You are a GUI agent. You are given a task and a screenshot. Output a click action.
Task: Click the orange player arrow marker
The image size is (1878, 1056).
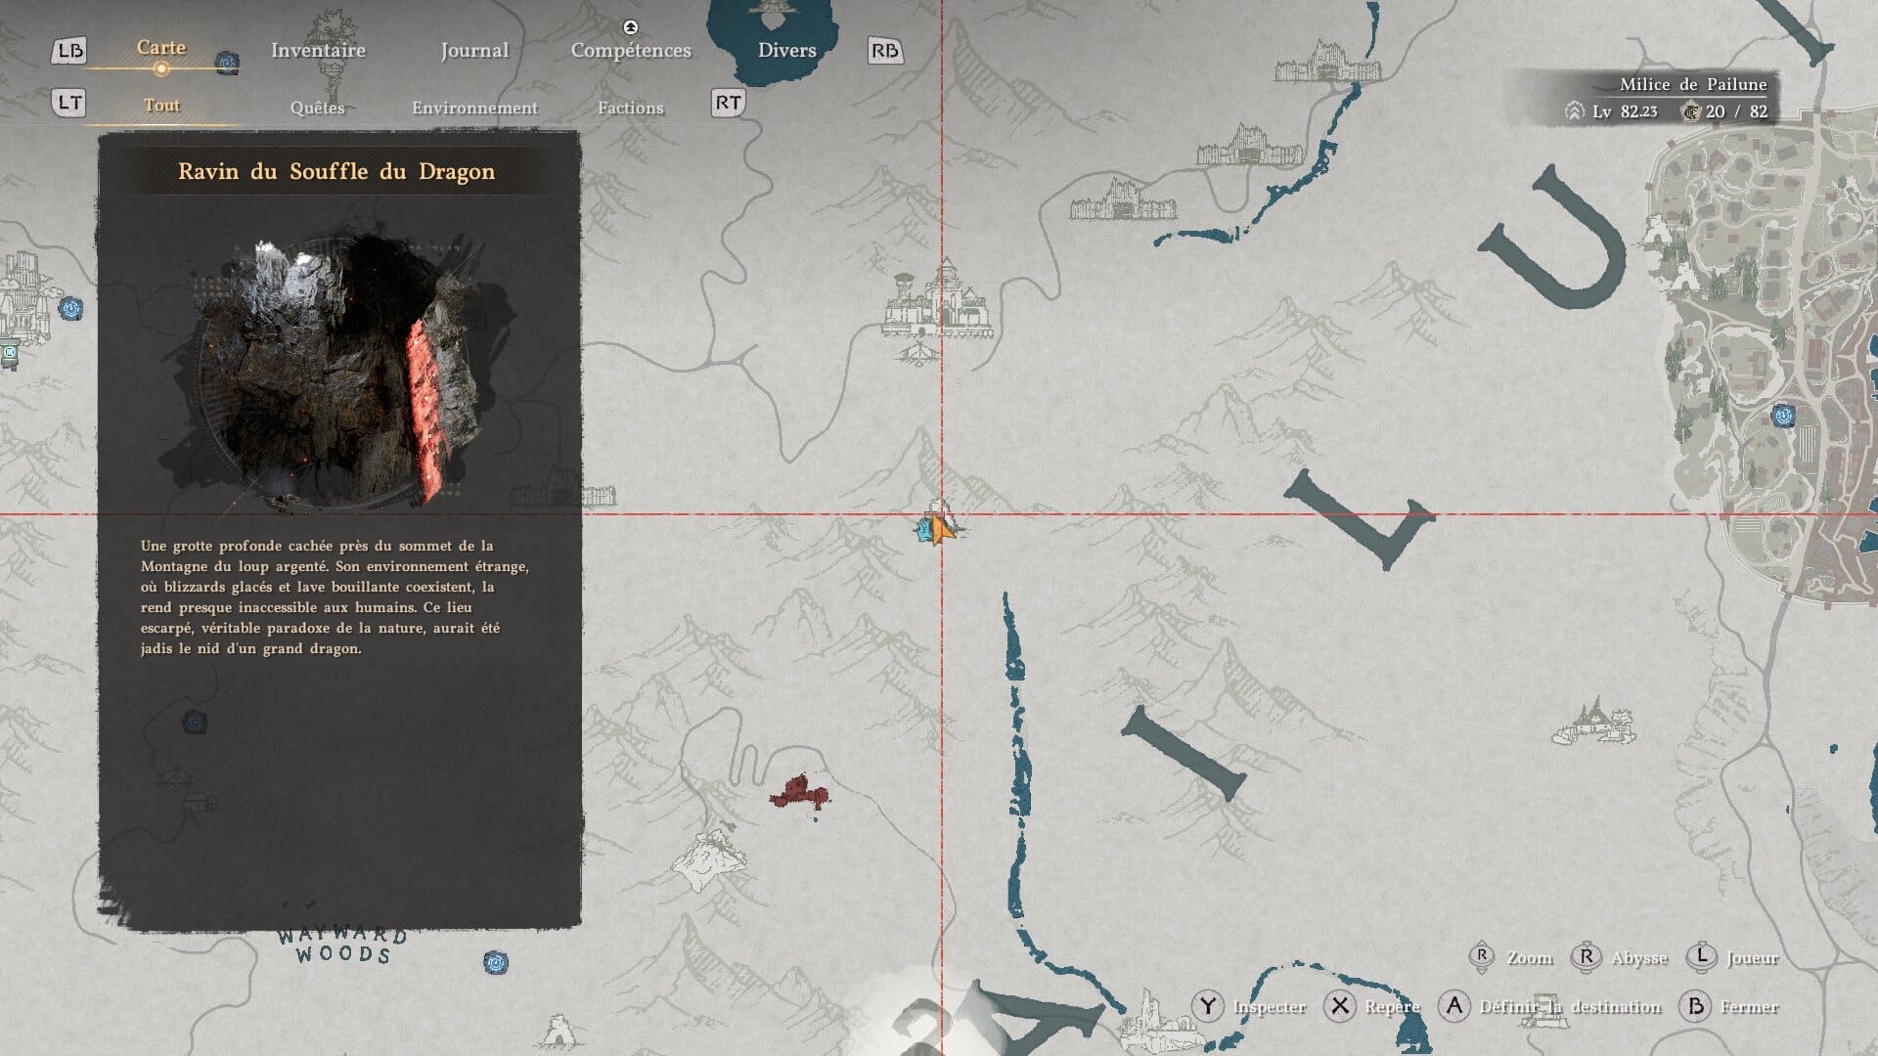[x=941, y=531]
